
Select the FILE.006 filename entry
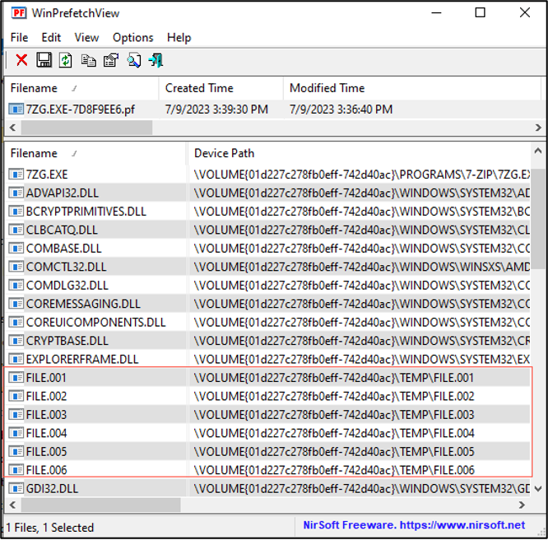(x=46, y=470)
